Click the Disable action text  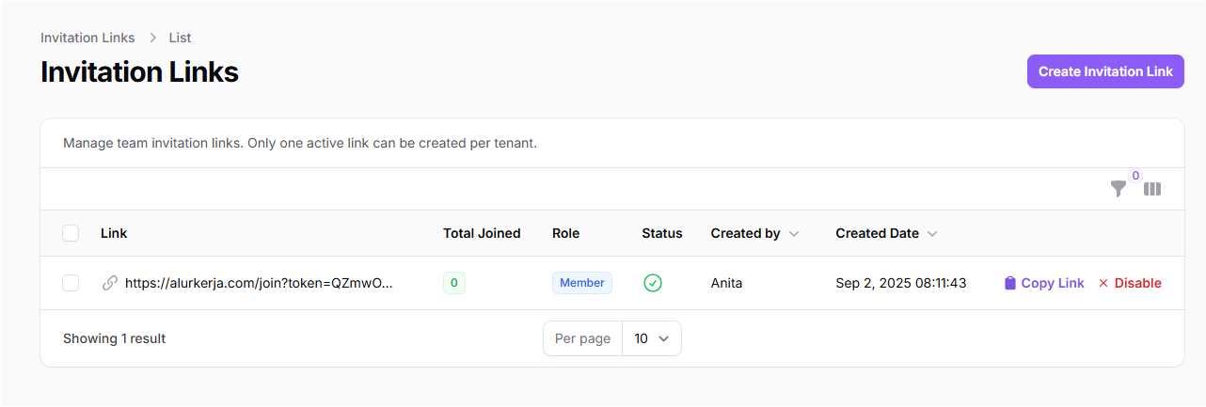pos(1137,283)
